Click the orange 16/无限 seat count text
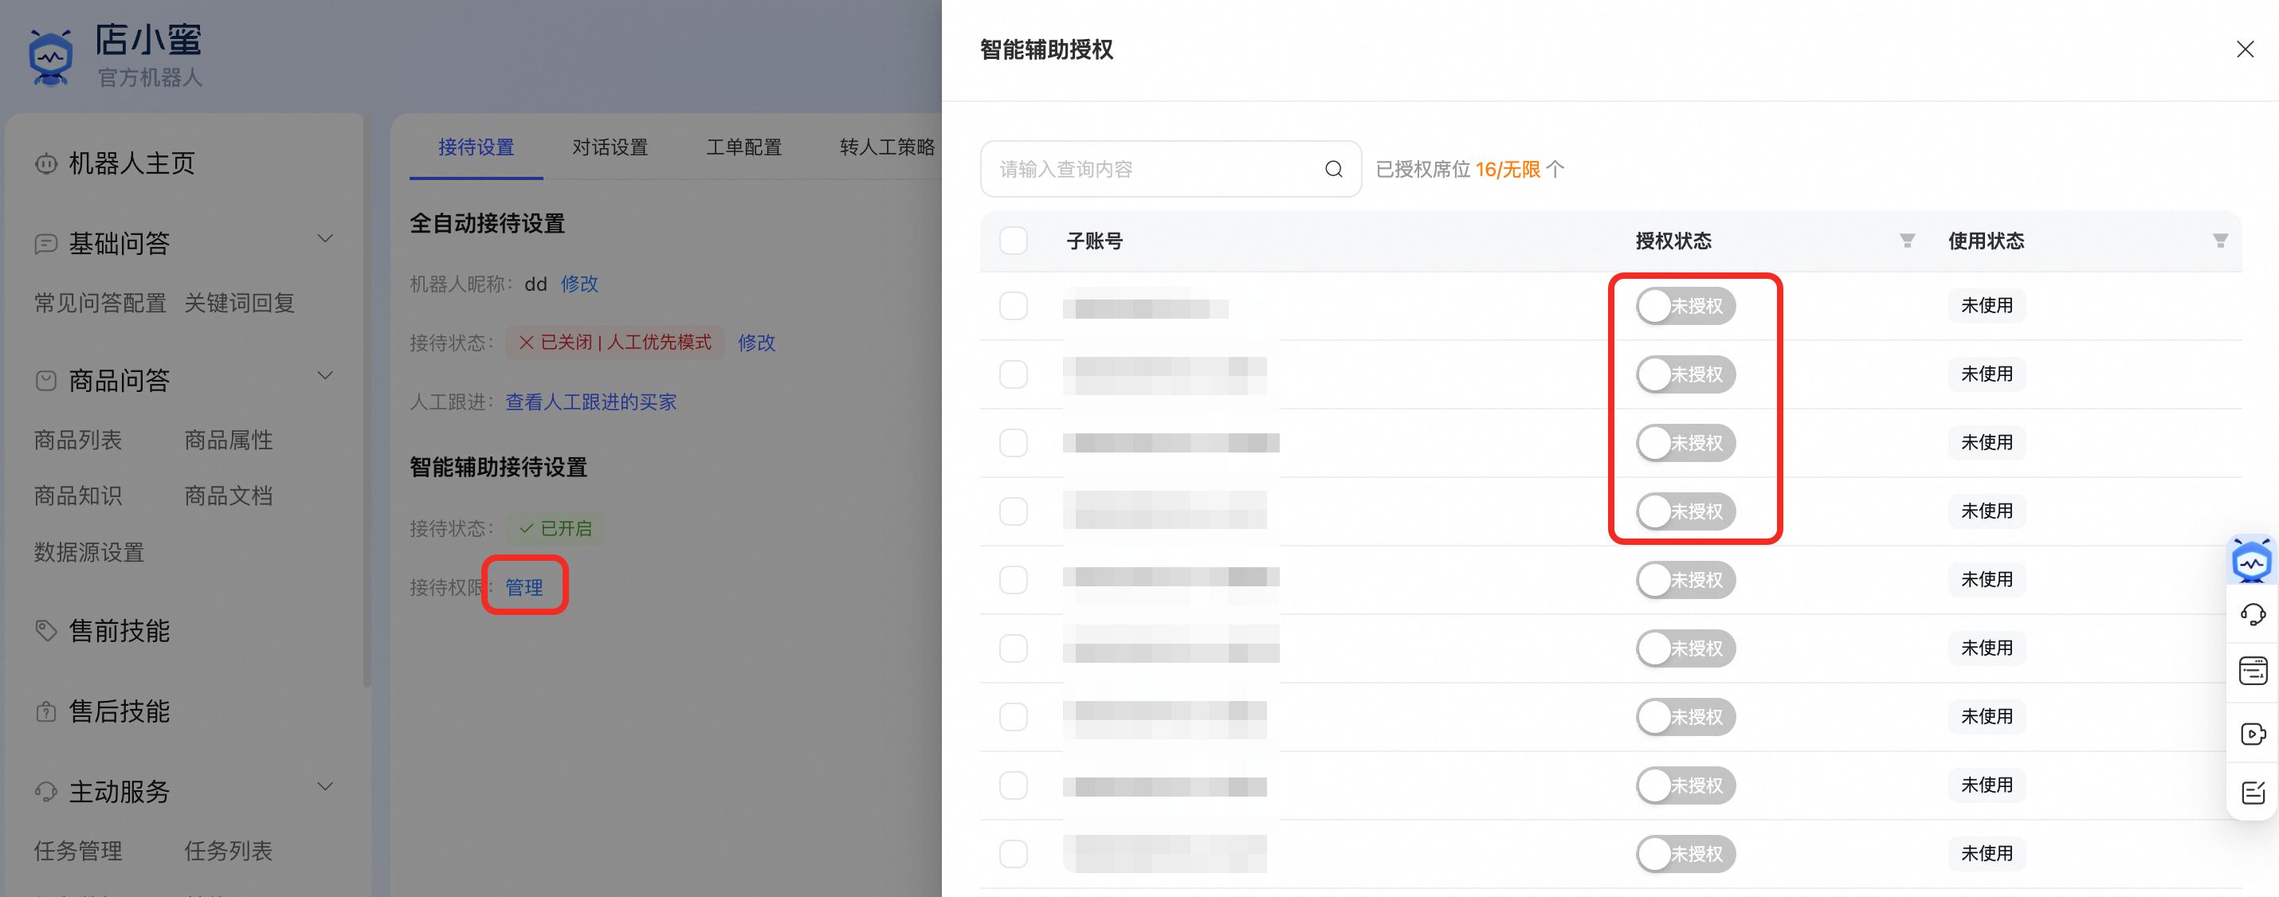The height and width of the screenshot is (897, 2279). point(1508,169)
